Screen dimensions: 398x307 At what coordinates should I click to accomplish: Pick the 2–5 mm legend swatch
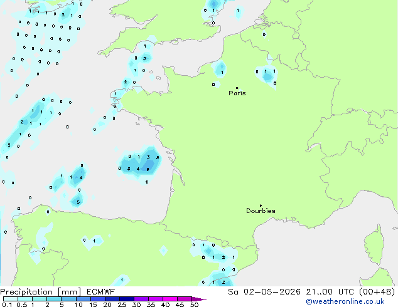point(54,299)
